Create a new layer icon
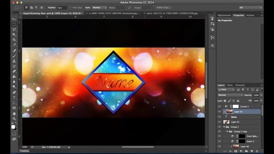The width and height of the screenshot is (274, 154). click(252, 151)
